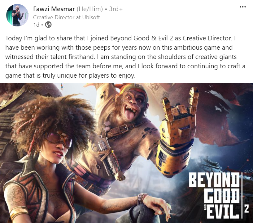253x223 pixels.
Task: Select the 3rd+ connection degree label
Action: 116,9
